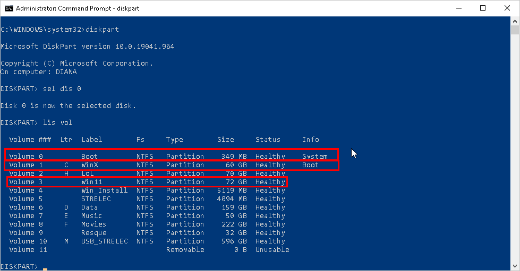The height and width of the screenshot is (271, 520).
Task: Click 'Volume 3' in the volume list
Action: (x=26, y=182)
